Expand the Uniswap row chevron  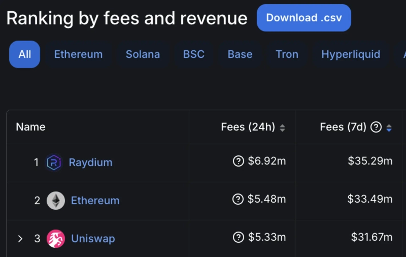point(20,239)
